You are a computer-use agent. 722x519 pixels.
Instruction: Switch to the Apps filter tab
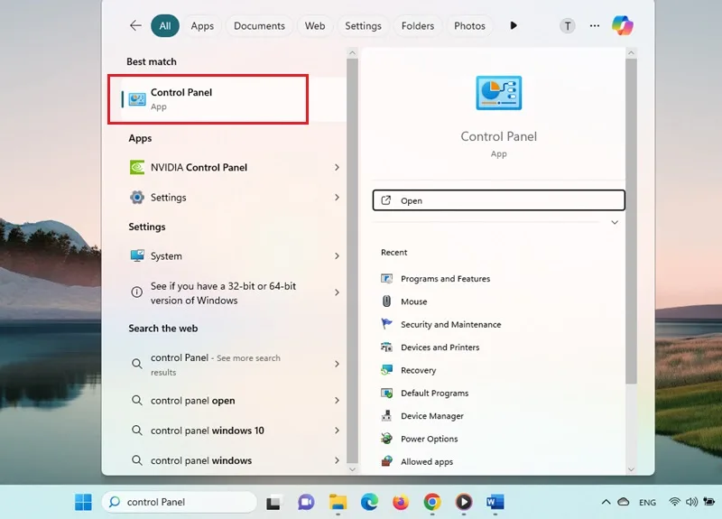(x=202, y=26)
